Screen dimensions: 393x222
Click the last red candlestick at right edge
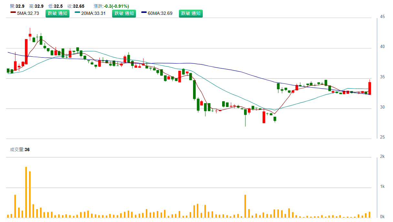[x=369, y=88]
